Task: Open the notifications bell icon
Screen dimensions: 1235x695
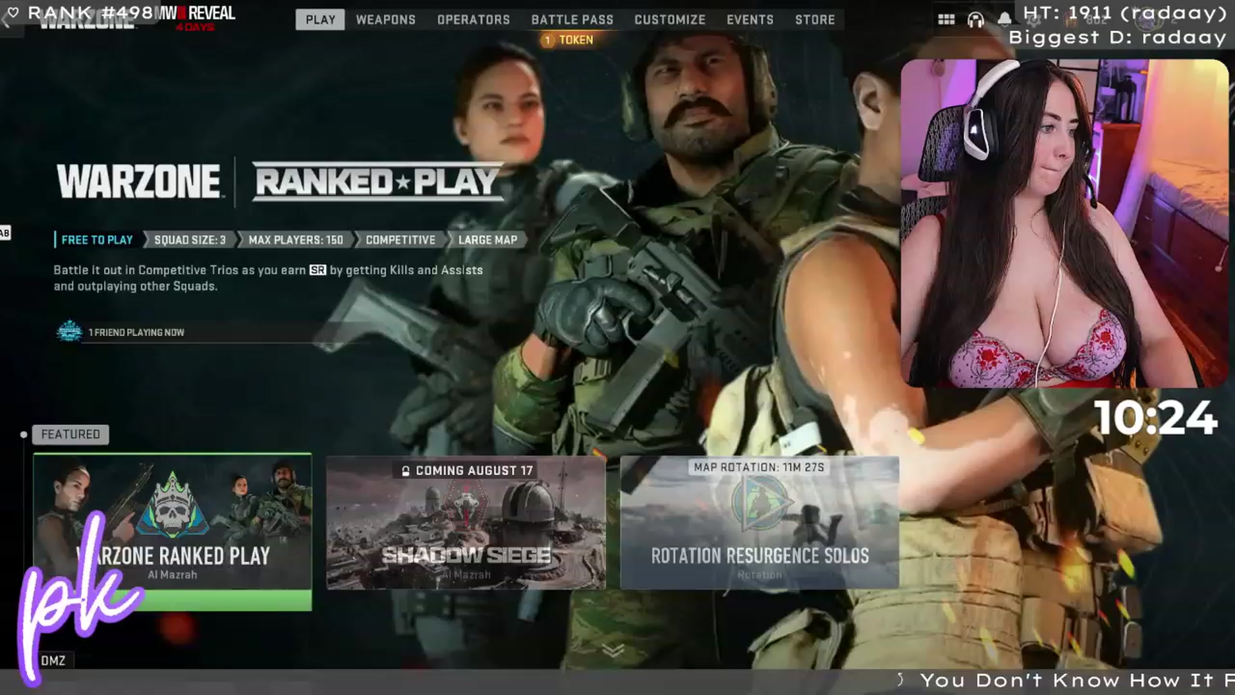Action: click(x=1004, y=20)
